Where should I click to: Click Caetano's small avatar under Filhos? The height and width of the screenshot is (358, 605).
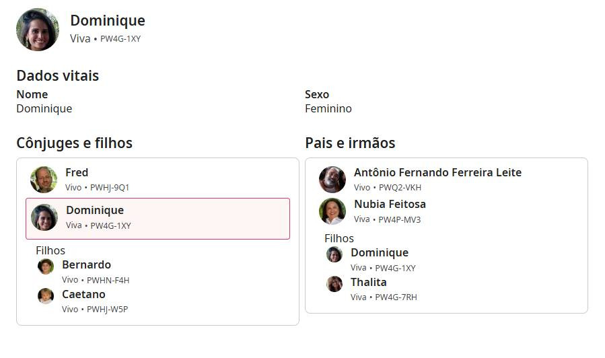click(46, 296)
